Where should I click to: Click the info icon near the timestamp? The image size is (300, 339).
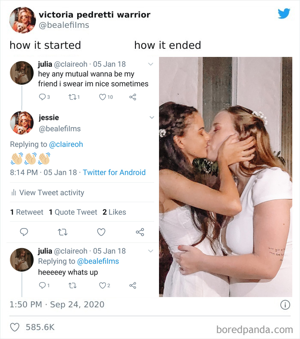click(x=285, y=305)
